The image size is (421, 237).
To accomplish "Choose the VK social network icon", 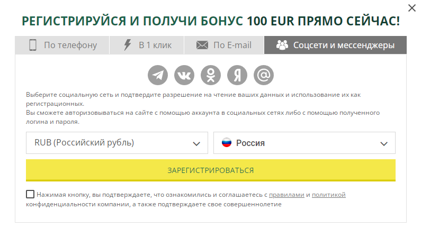I will click(x=184, y=75).
